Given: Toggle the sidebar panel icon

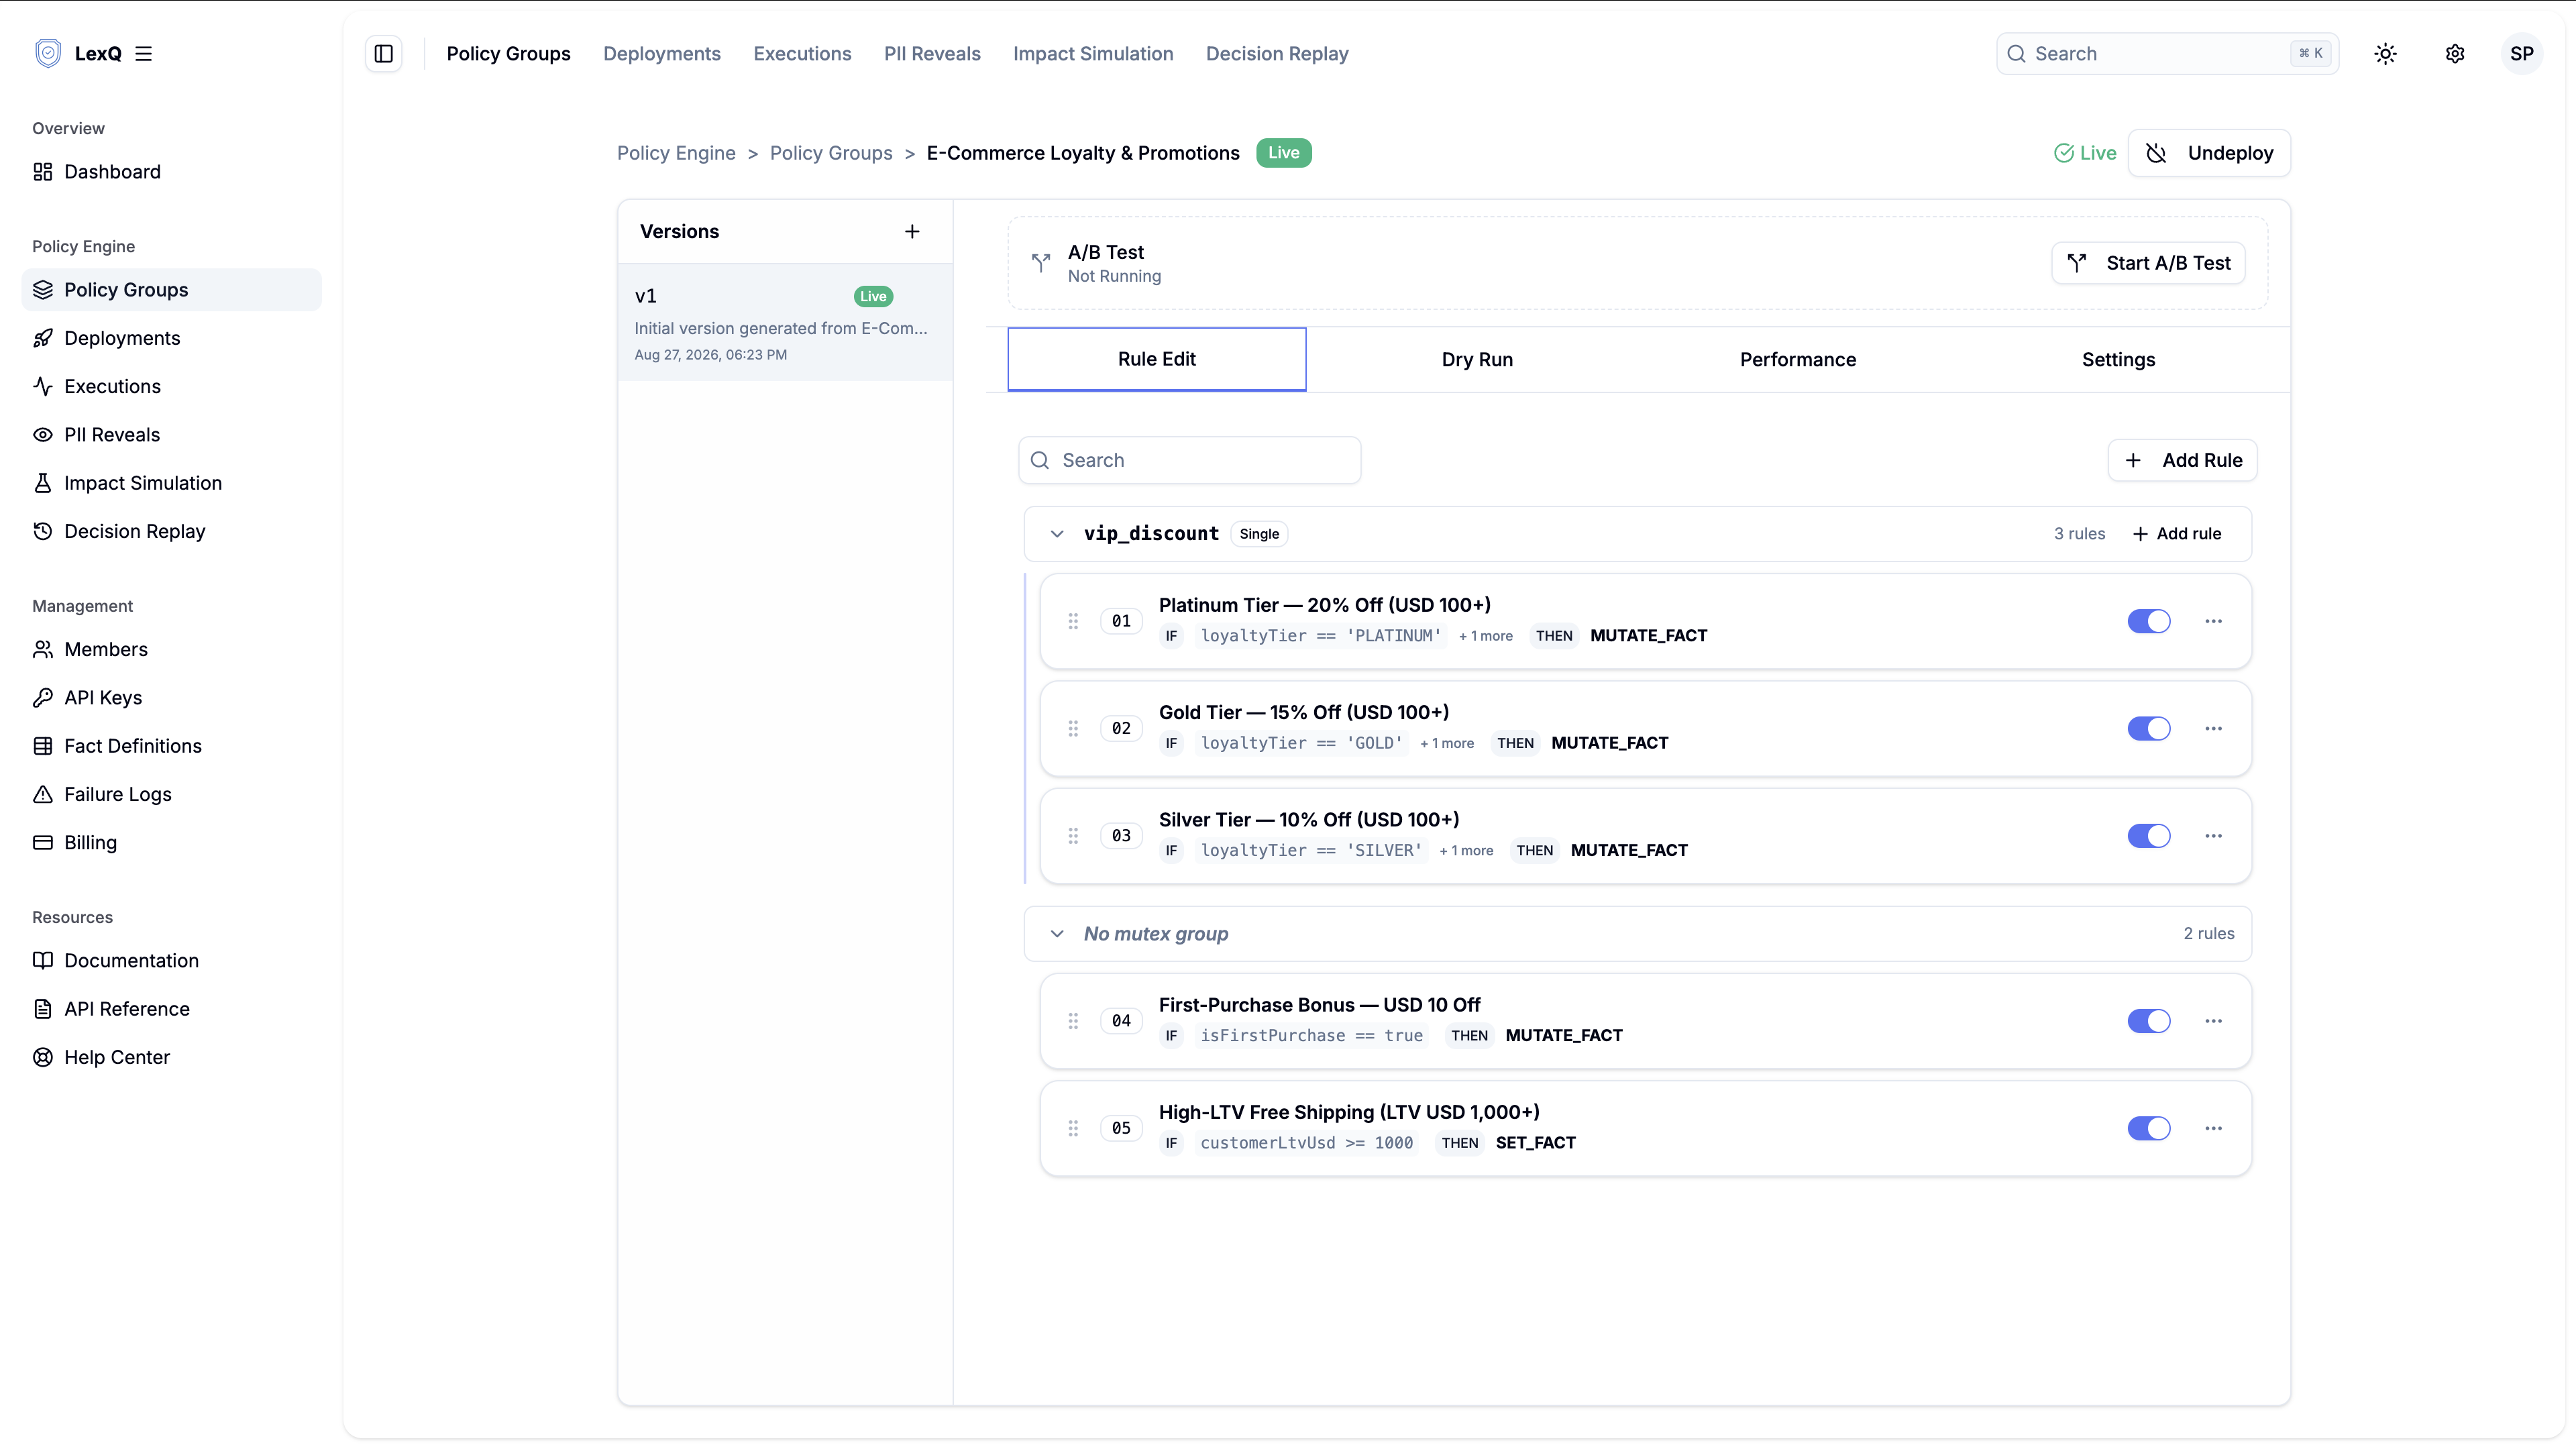Looking at the screenshot, I should click(384, 54).
